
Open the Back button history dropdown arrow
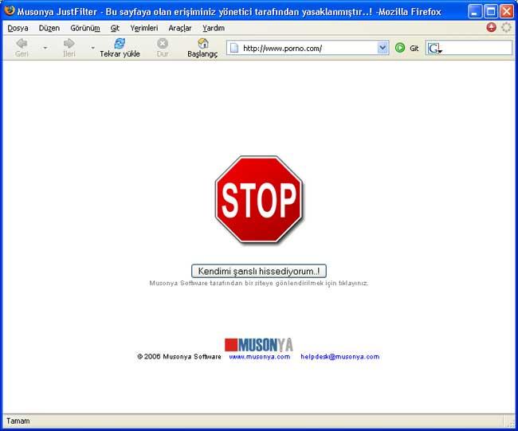[45, 48]
